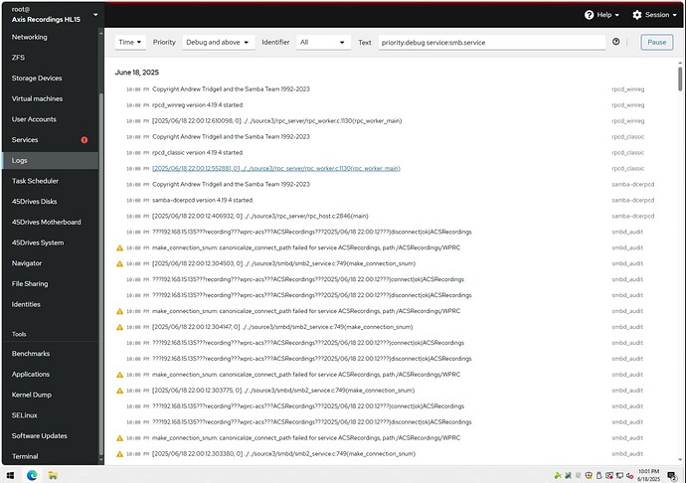This screenshot has width=686, height=483.
Task: Expand the Time filter dropdown
Action: (x=130, y=42)
